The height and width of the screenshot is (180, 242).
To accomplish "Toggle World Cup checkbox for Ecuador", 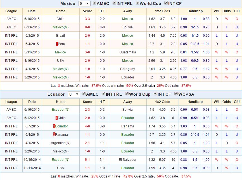I will pyautogui.click(x=127, y=93).
